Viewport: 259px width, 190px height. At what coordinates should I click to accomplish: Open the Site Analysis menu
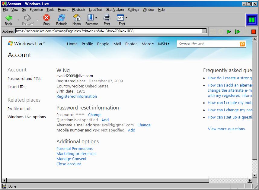(115, 10)
